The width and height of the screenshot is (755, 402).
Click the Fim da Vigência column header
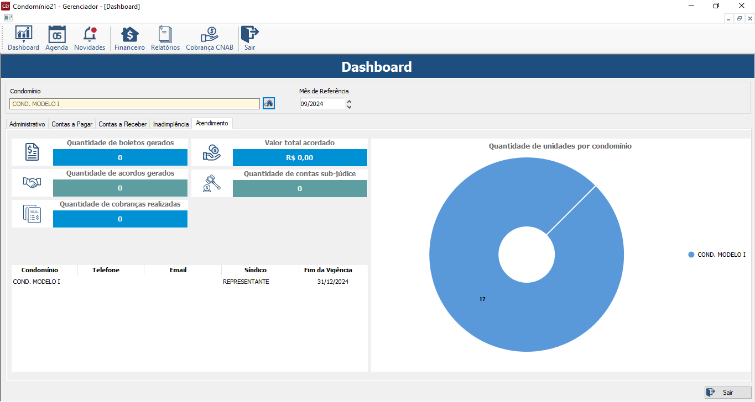pyautogui.click(x=328, y=270)
